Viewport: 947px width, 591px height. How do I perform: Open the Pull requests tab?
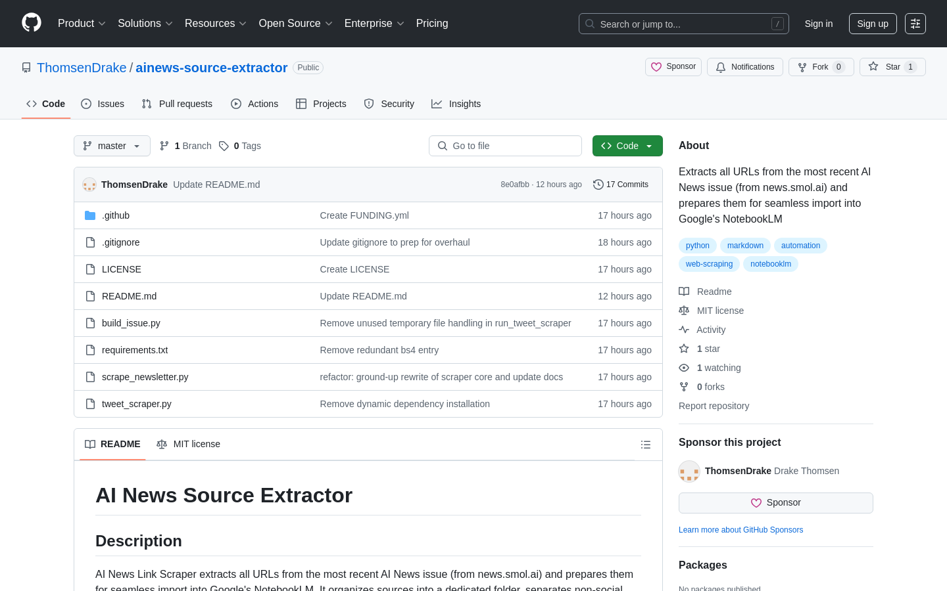tap(177, 104)
